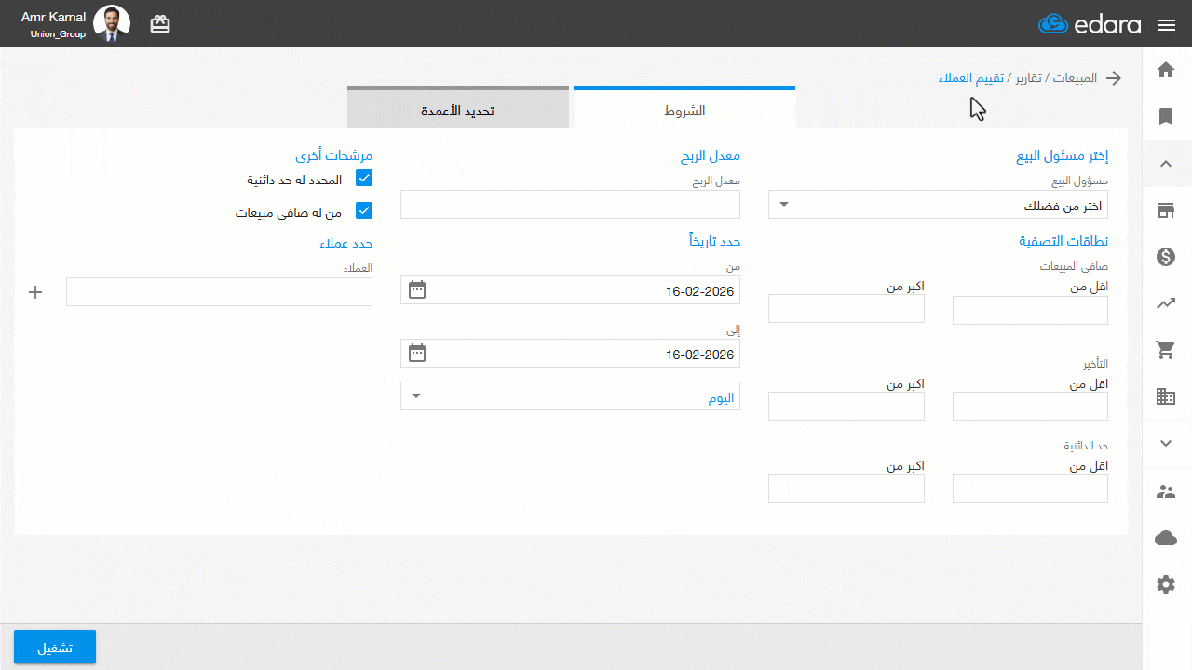Click the العملاء customers input field

[219, 292]
